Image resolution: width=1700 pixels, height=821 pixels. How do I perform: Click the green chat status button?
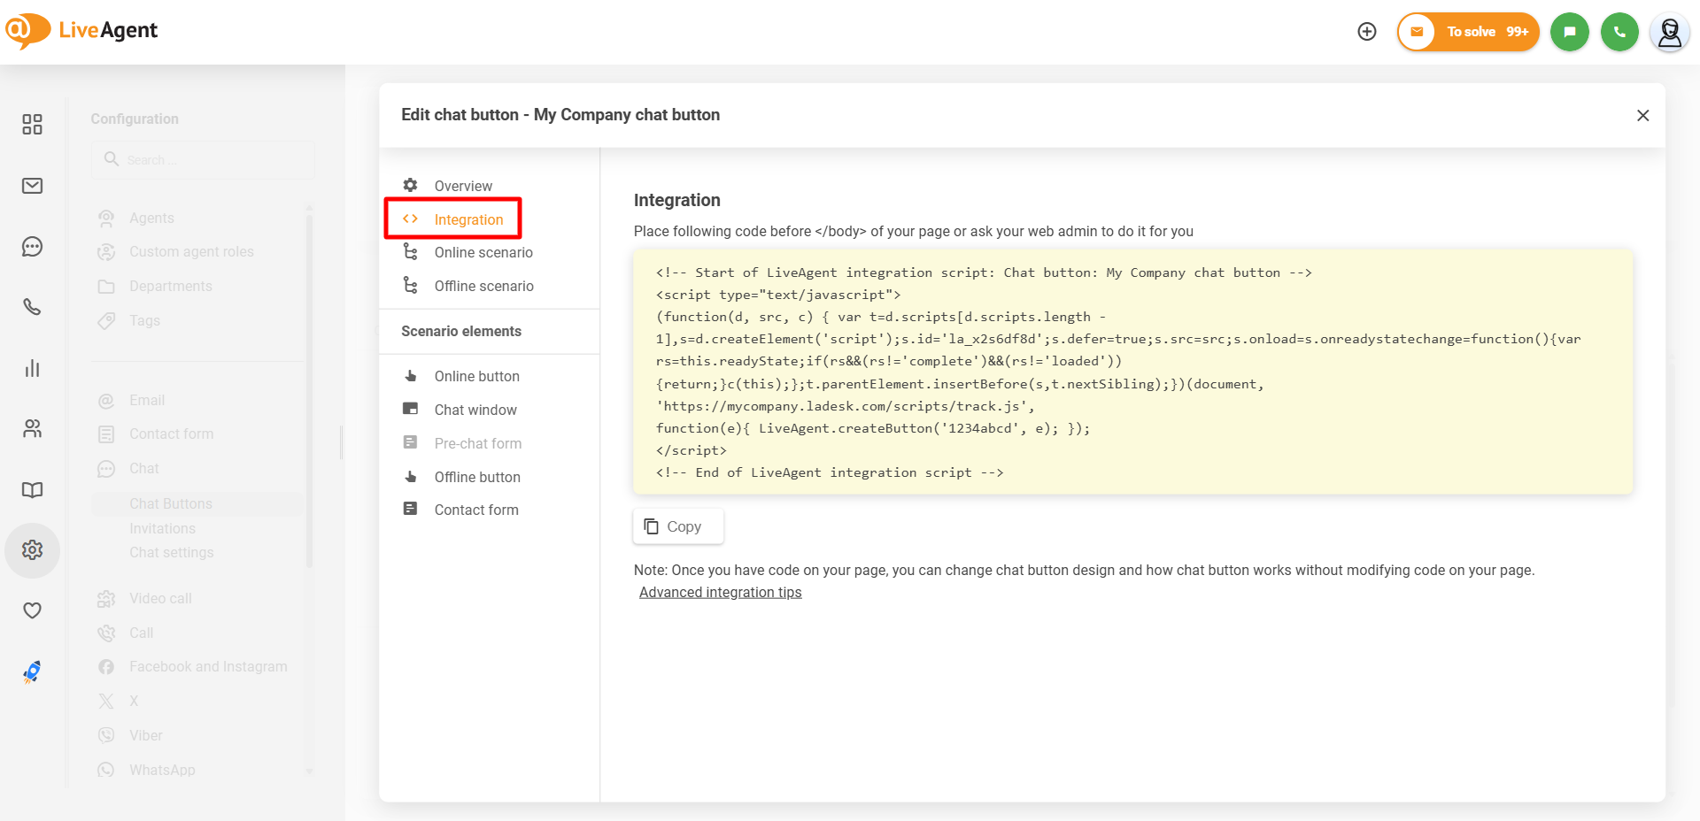click(1569, 32)
